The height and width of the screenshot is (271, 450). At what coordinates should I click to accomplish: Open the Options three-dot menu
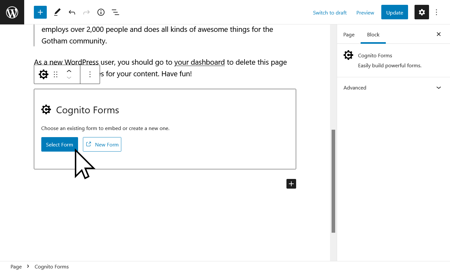coord(436,12)
